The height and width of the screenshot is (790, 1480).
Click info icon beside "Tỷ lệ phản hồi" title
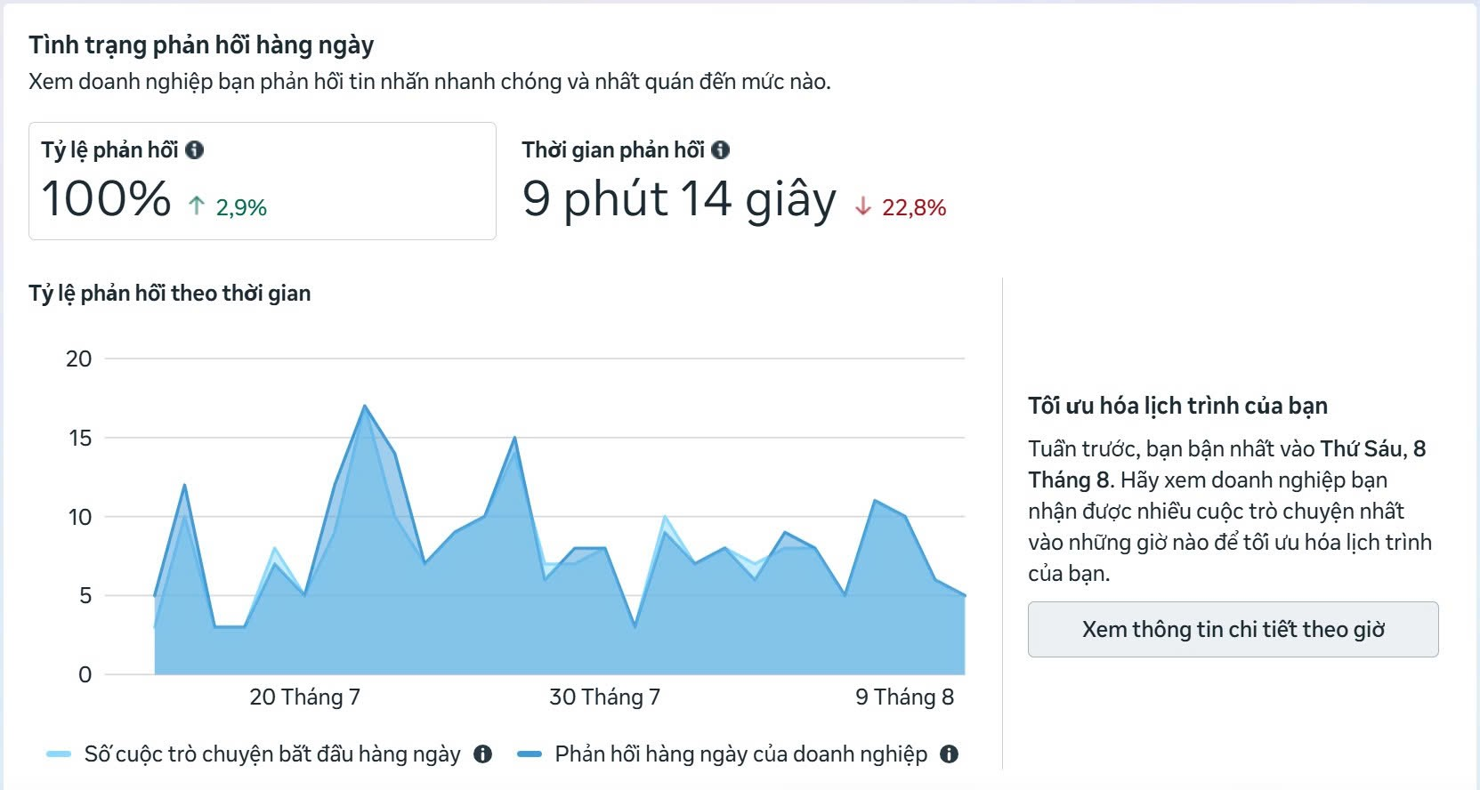point(194,150)
